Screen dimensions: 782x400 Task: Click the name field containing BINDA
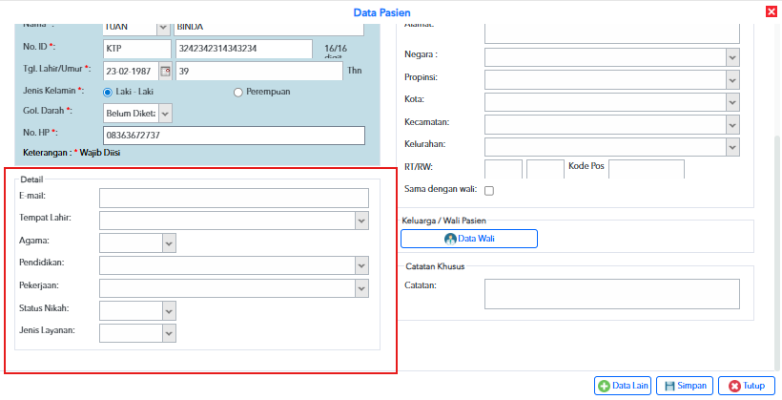[x=269, y=28]
